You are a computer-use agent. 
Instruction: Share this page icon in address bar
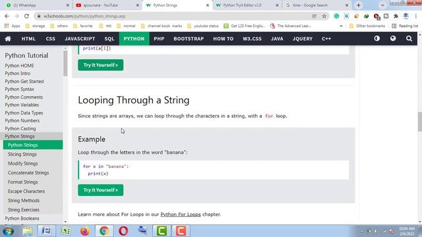[314, 16]
